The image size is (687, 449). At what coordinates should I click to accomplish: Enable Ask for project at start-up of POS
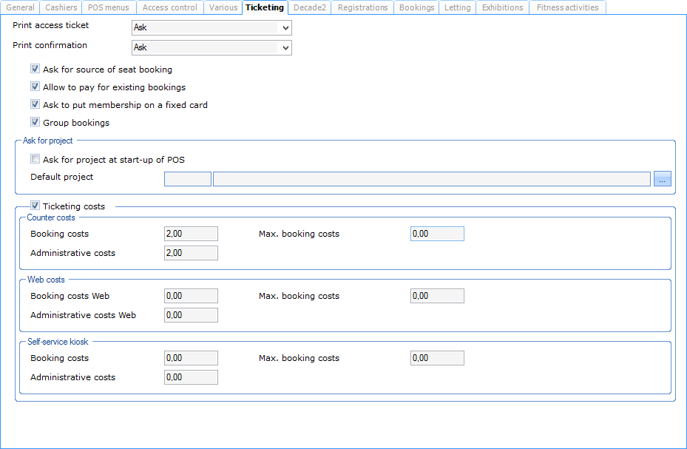pyautogui.click(x=35, y=159)
